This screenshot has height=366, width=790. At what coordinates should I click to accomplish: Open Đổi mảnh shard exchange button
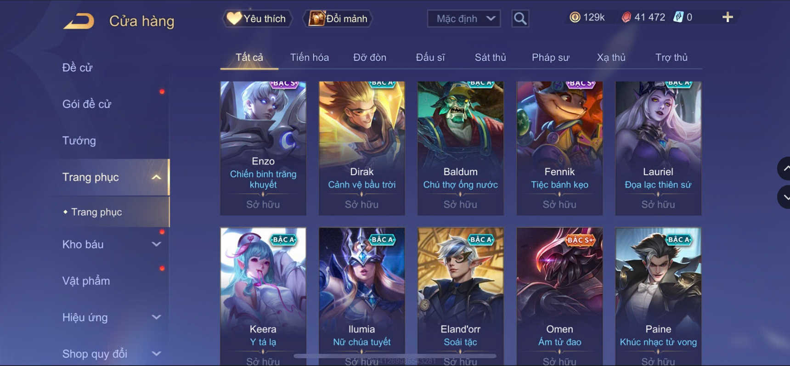(338, 18)
